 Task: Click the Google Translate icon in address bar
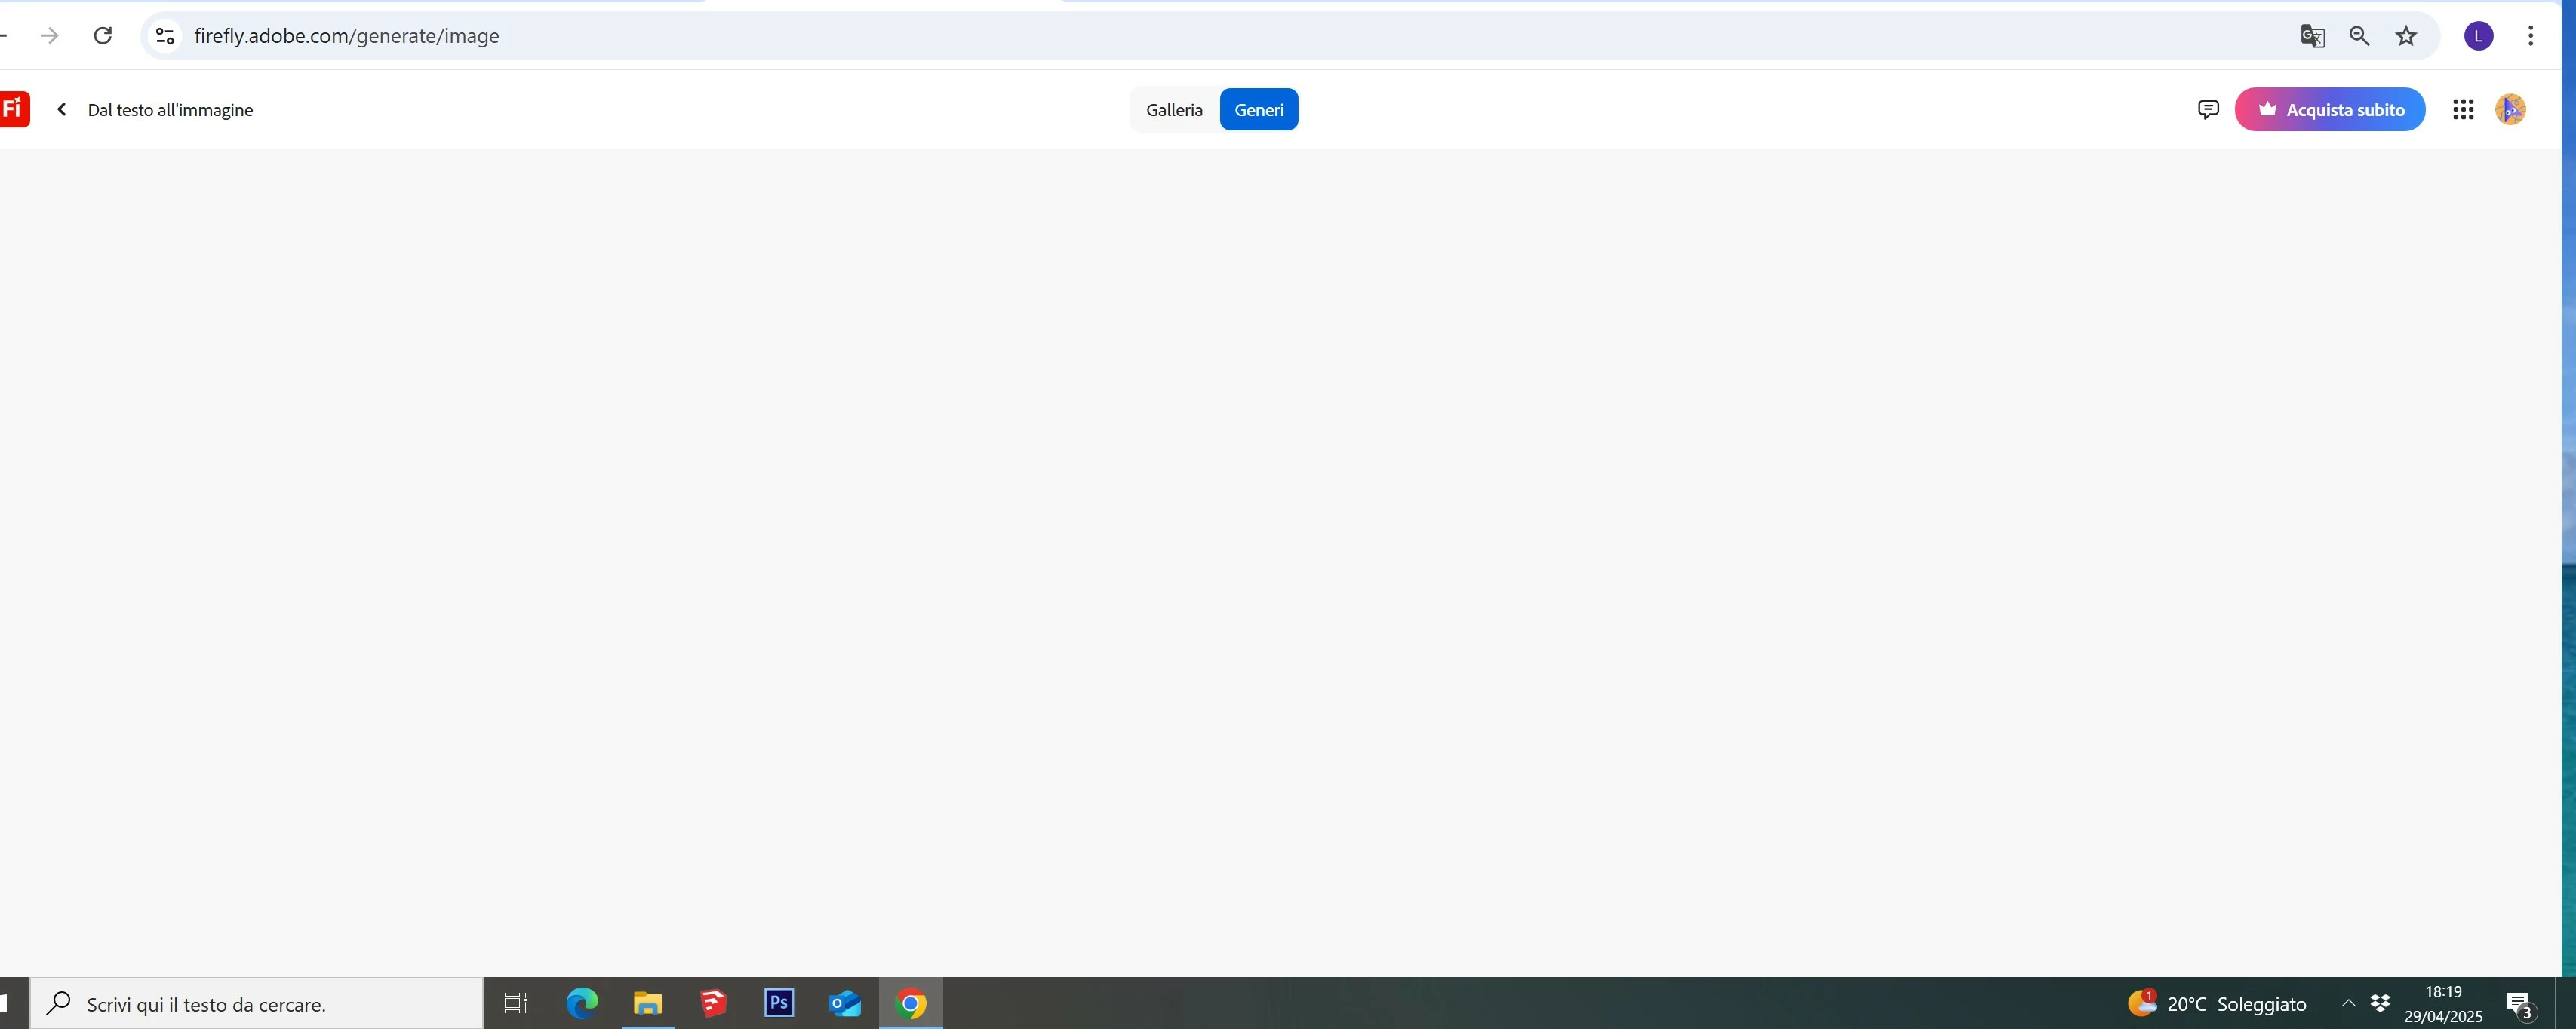coord(2312,36)
